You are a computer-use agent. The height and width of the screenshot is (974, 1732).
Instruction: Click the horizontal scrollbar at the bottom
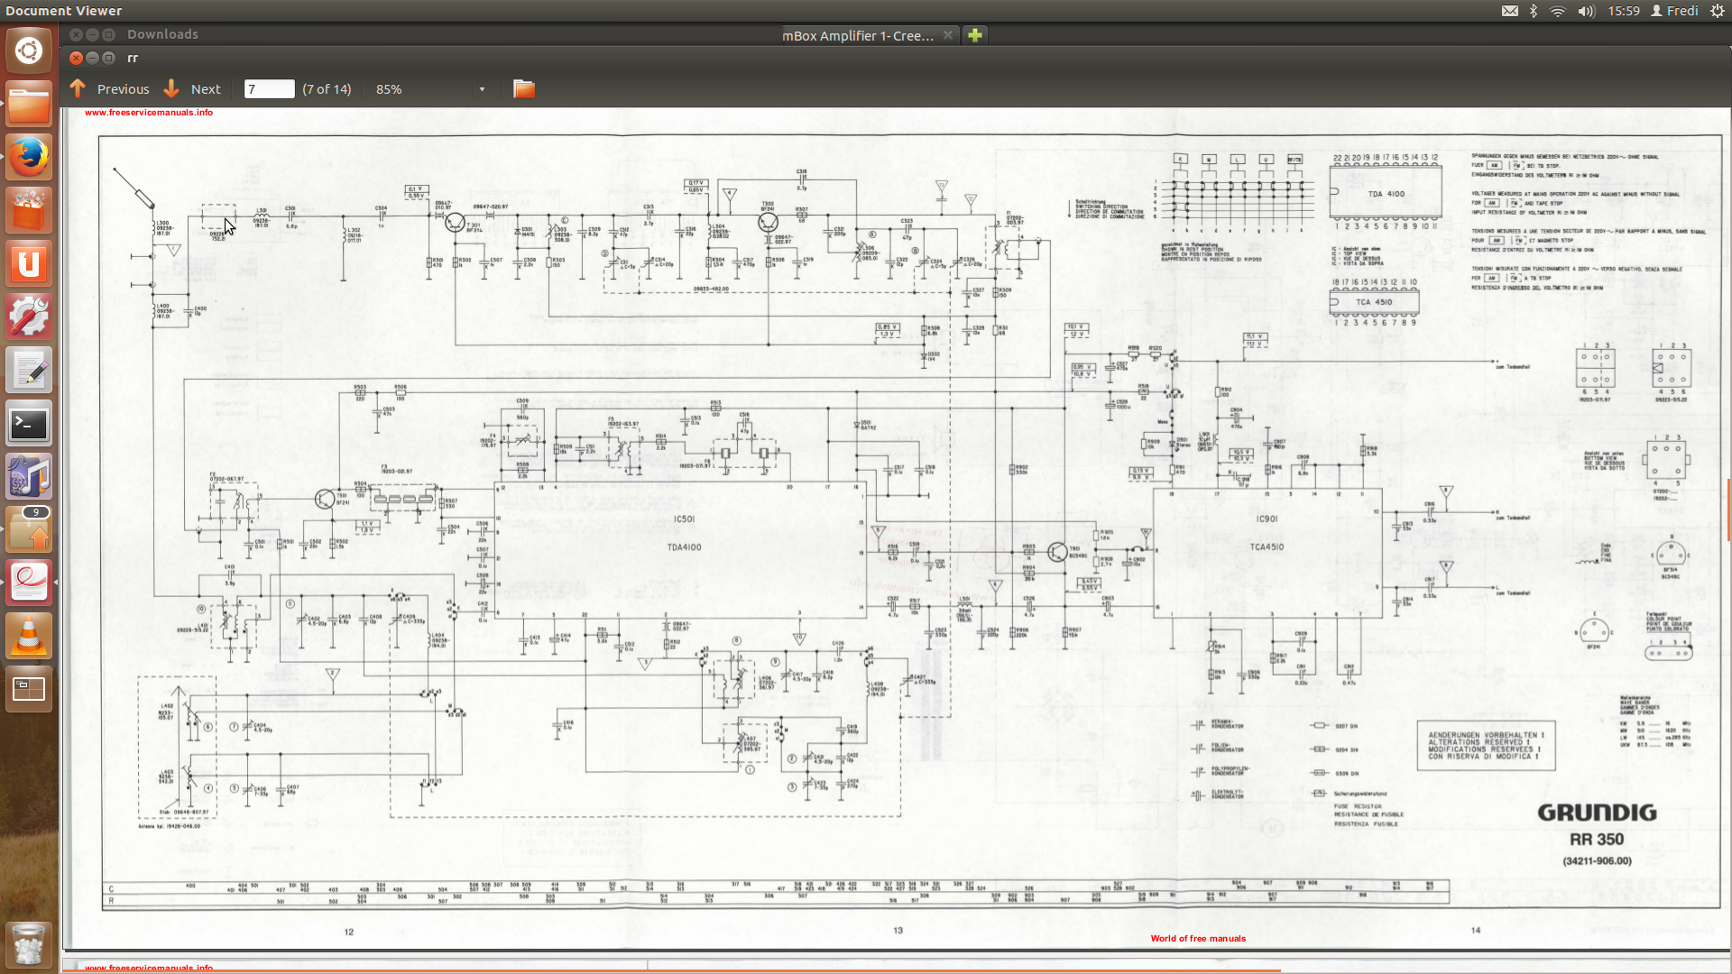[x=672, y=971]
